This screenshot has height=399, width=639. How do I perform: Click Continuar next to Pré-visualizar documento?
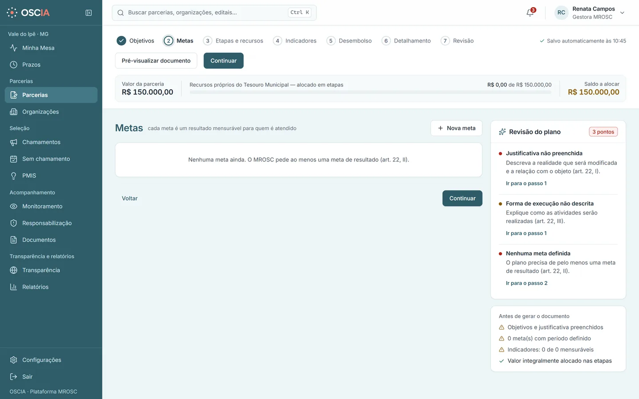[x=224, y=61]
